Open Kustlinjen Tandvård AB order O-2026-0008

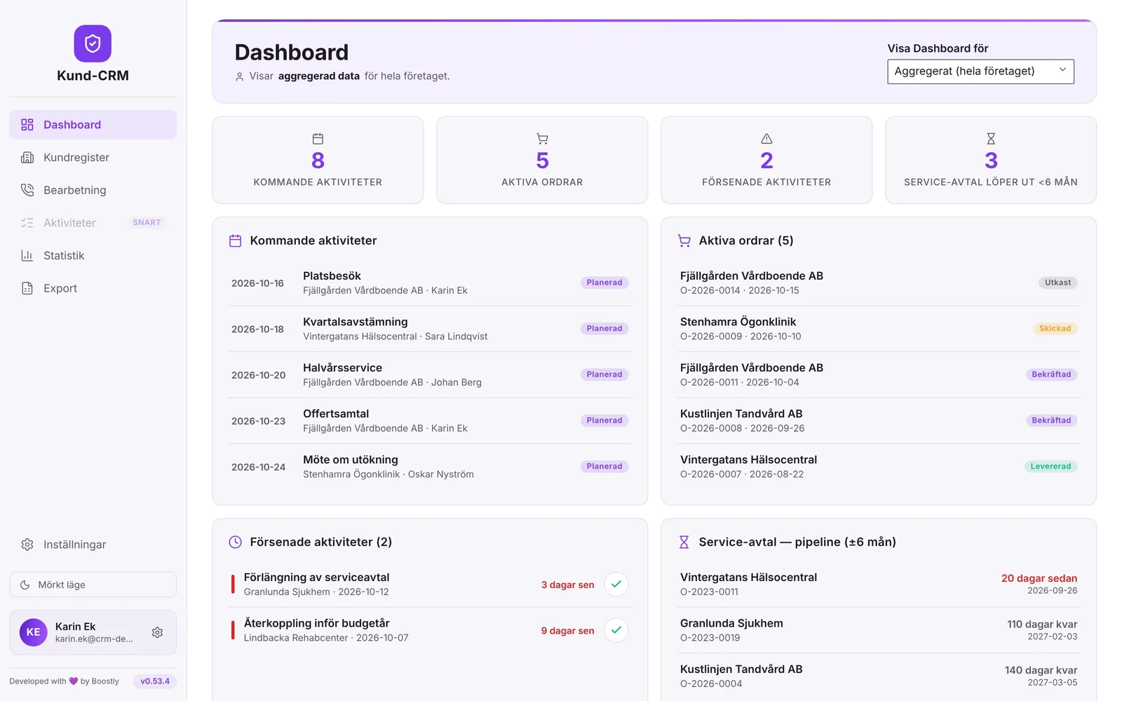pos(879,421)
